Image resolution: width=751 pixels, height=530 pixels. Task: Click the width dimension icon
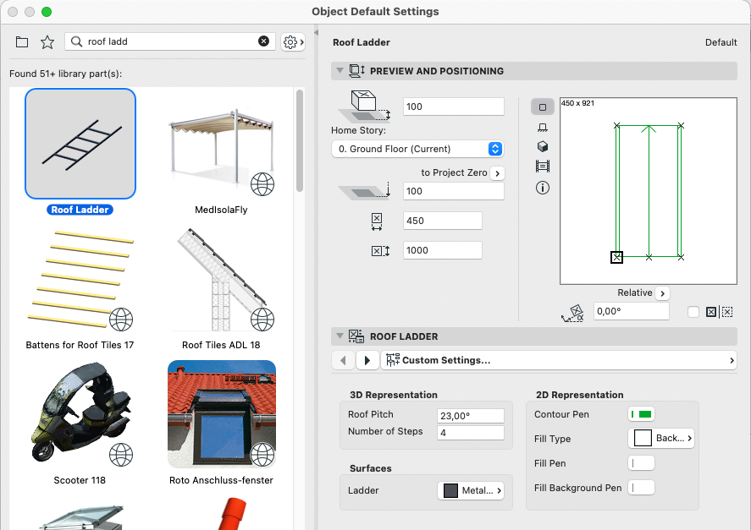[x=377, y=221]
